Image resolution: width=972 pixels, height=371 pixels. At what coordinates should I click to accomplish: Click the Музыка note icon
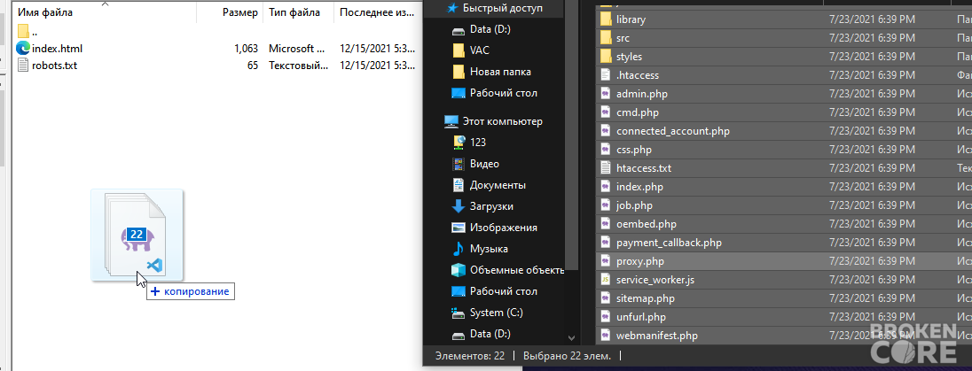459,248
